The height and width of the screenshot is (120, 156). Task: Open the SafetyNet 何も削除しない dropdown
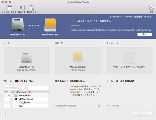(77, 81)
